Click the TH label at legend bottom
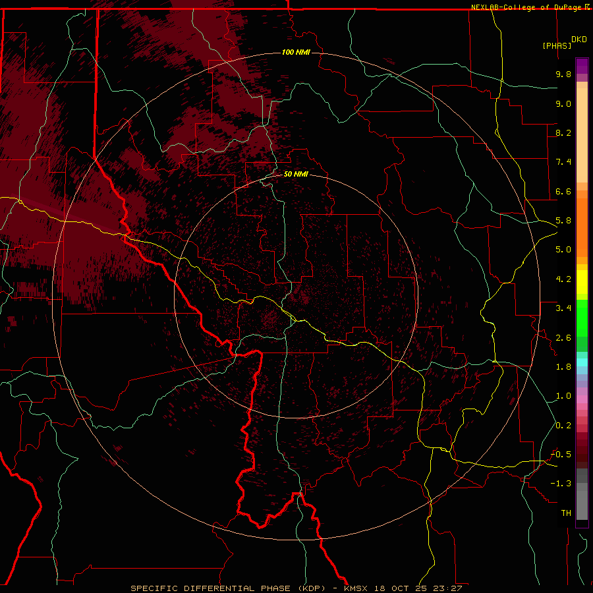Image resolution: width=593 pixels, height=593 pixels. point(566,513)
